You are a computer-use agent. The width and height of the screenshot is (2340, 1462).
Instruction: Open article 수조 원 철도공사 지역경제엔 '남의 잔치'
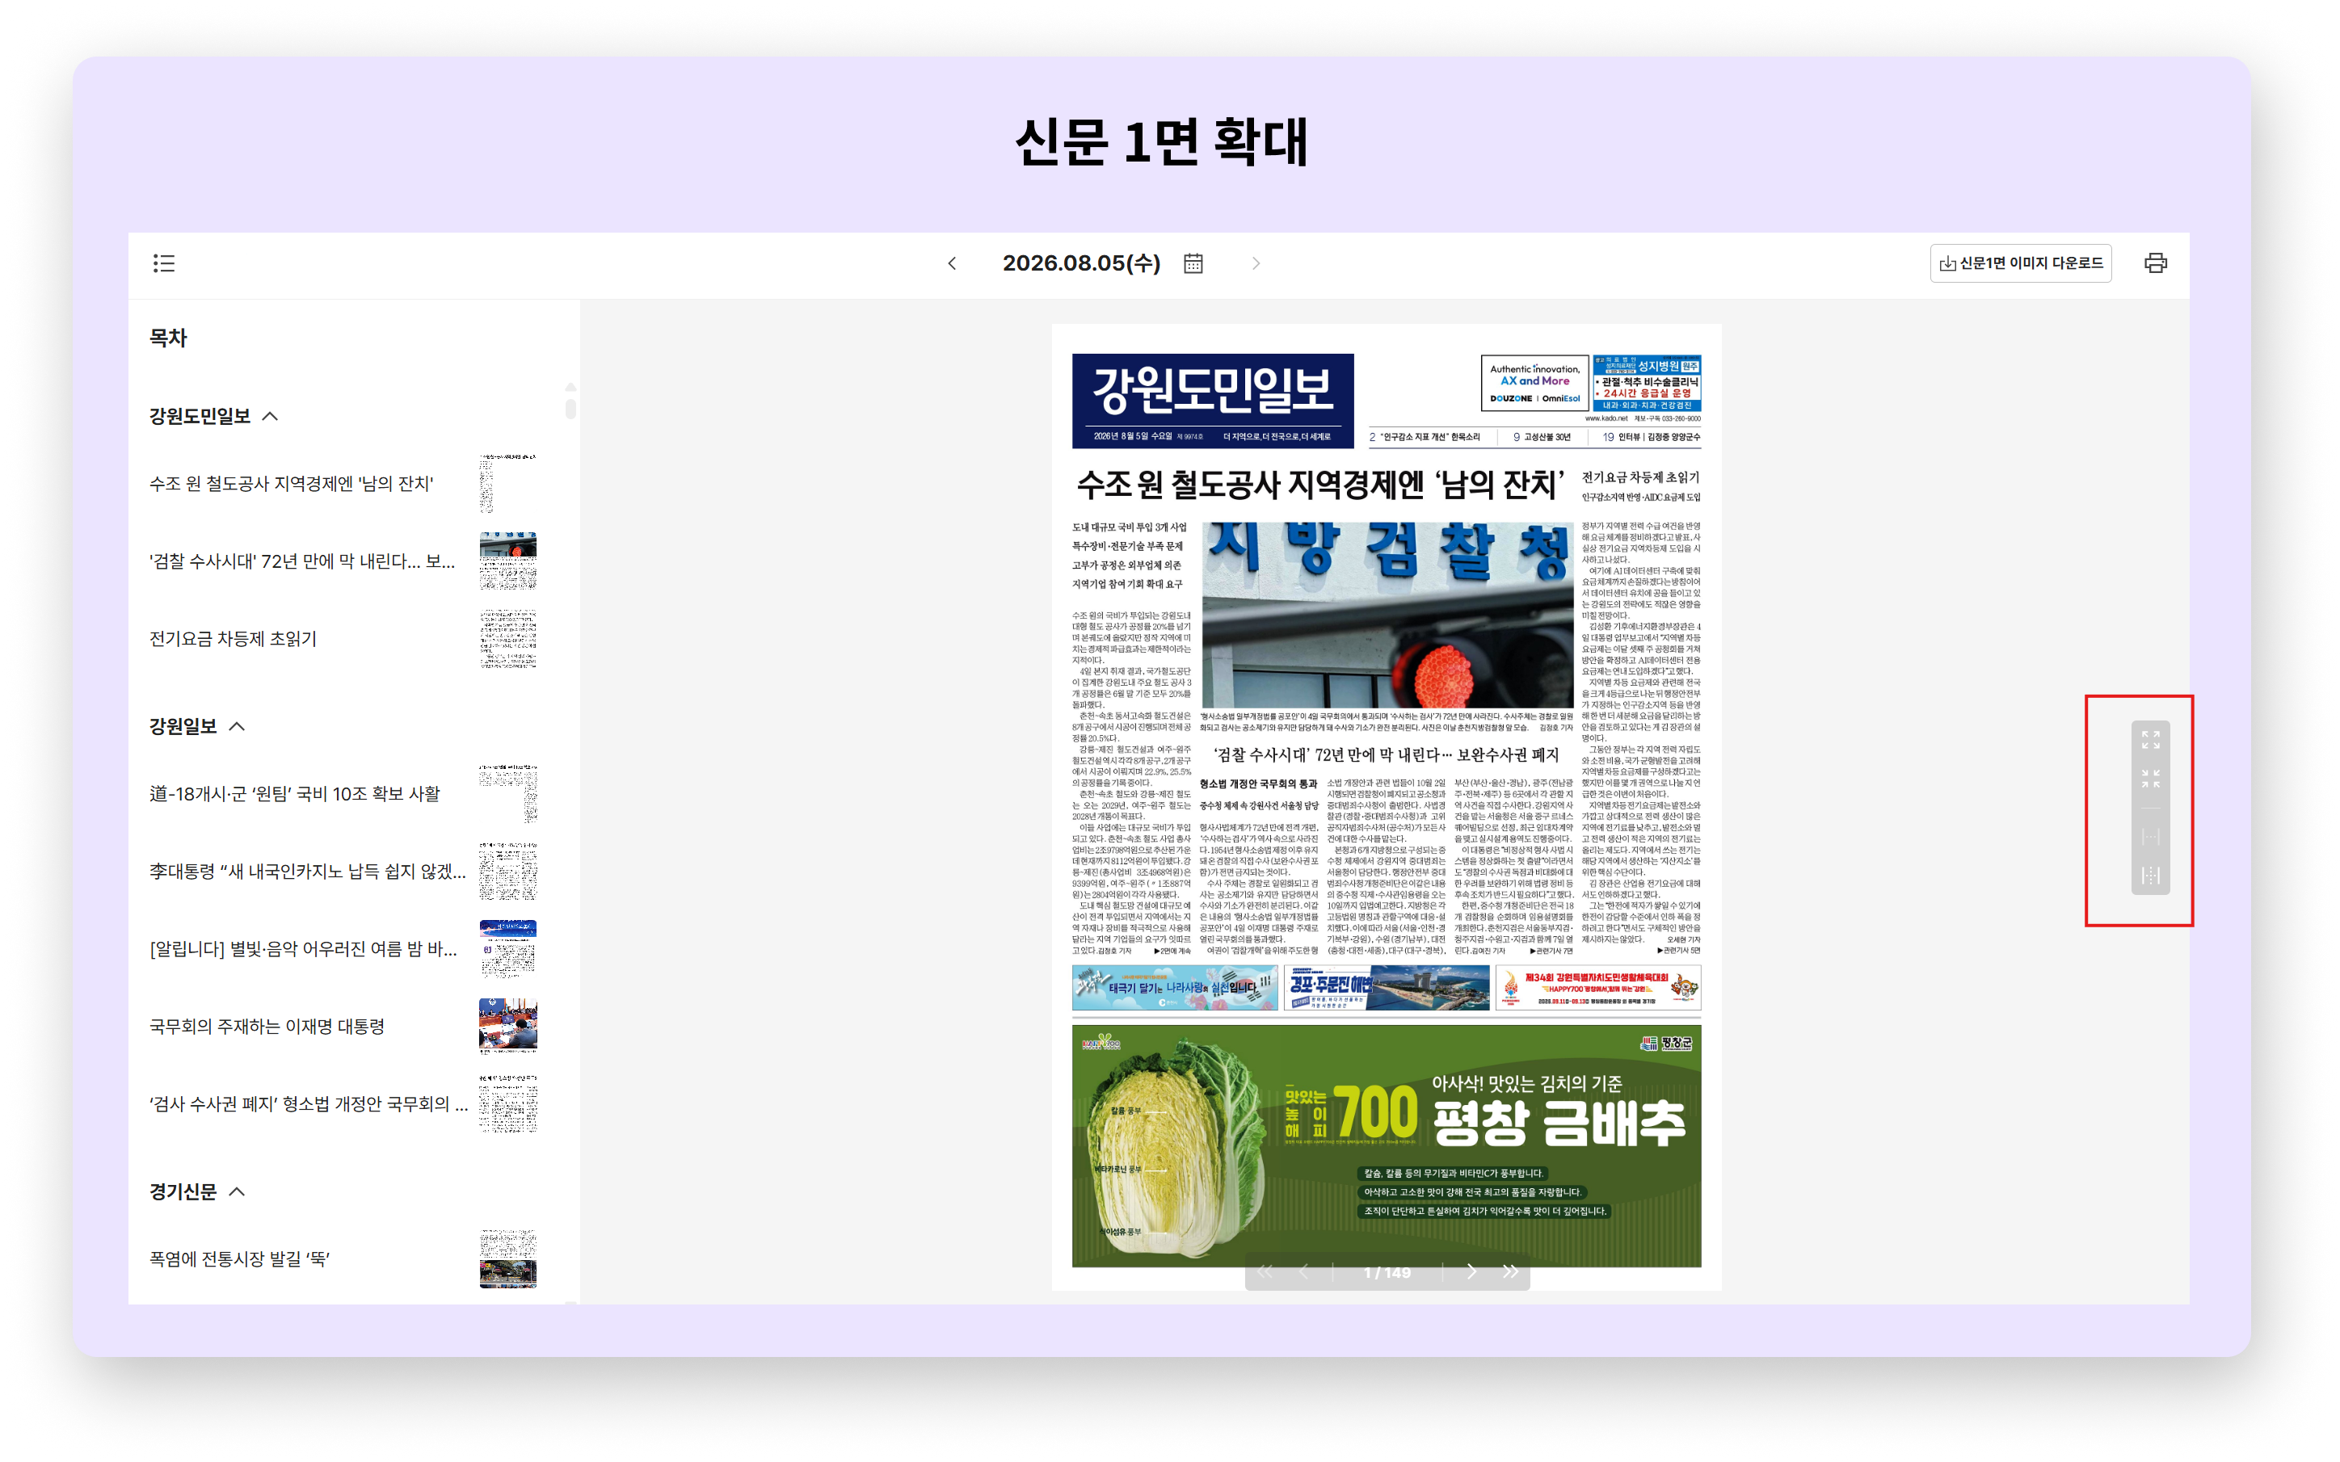[291, 484]
